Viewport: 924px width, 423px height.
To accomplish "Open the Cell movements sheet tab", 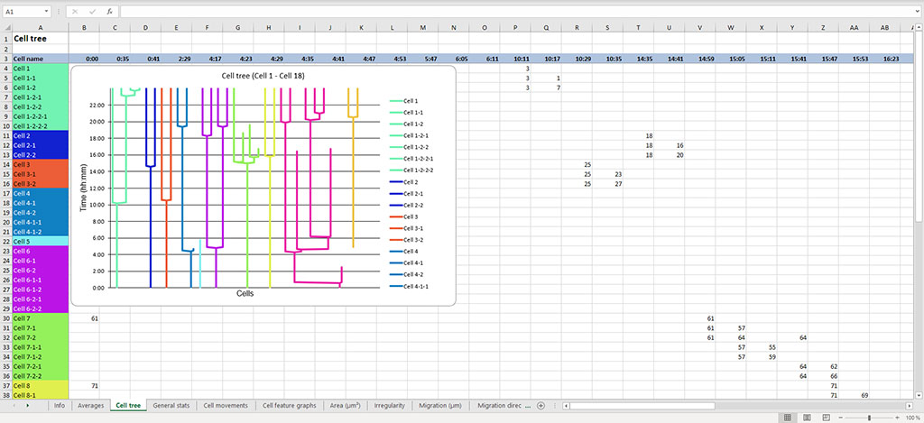I will tap(226, 405).
